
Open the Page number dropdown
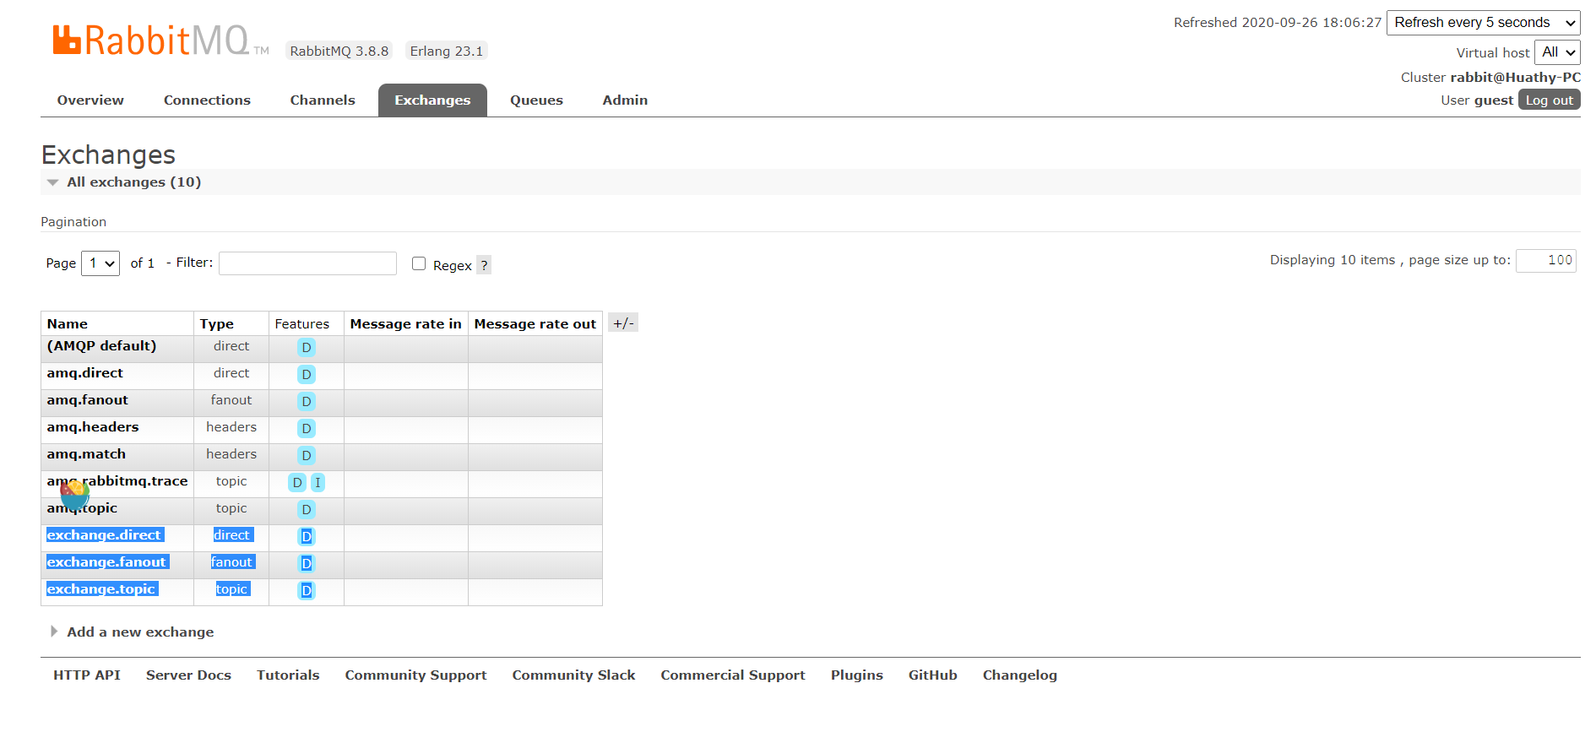[x=100, y=263]
